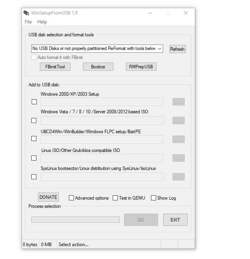
Task: Check the UBCD4Win/WinBuilder/BartPE option
Action: 34,139
